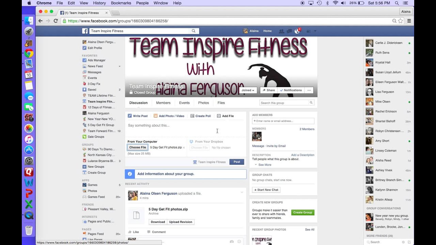Select Add Photo / Video option
Screen dimensions: 436x245
point(169,116)
